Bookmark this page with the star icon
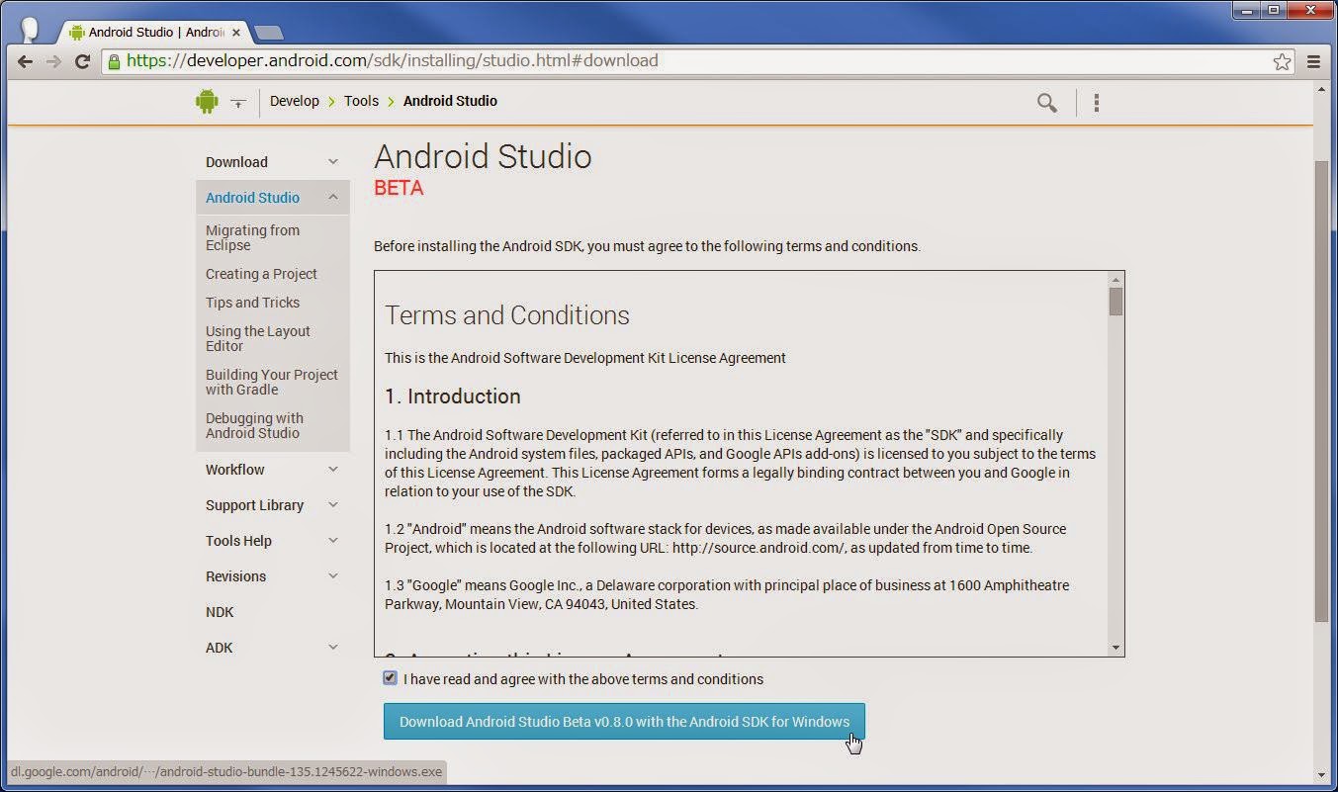This screenshot has height=792, width=1338. pyautogui.click(x=1282, y=61)
